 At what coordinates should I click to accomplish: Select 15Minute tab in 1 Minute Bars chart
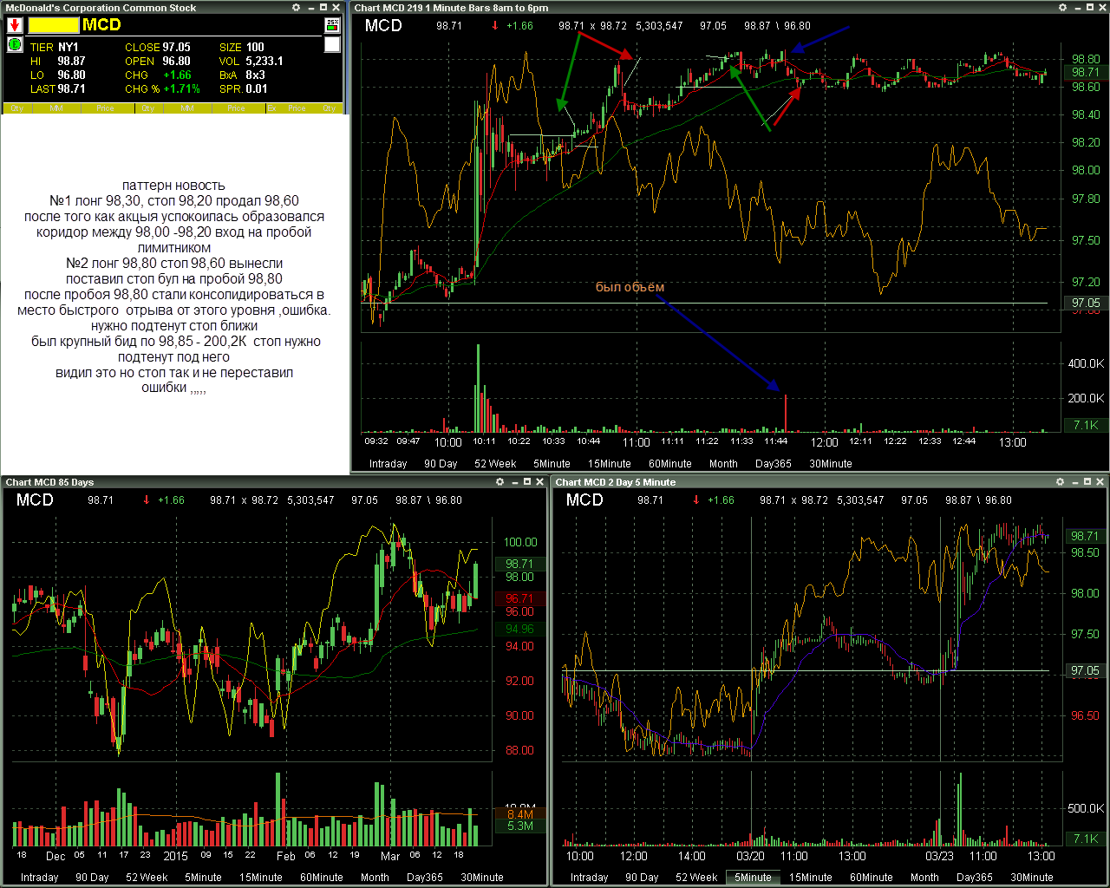pyautogui.click(x=609, y=464)
